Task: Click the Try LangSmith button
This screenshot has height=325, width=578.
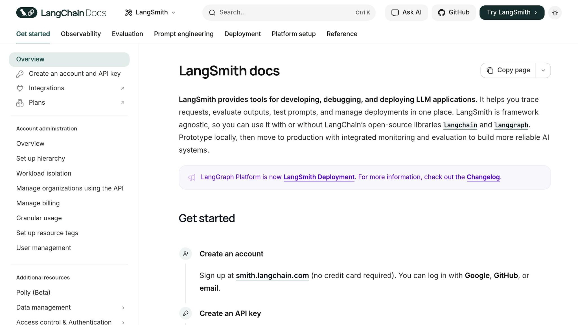Action: tap(512, 12)
